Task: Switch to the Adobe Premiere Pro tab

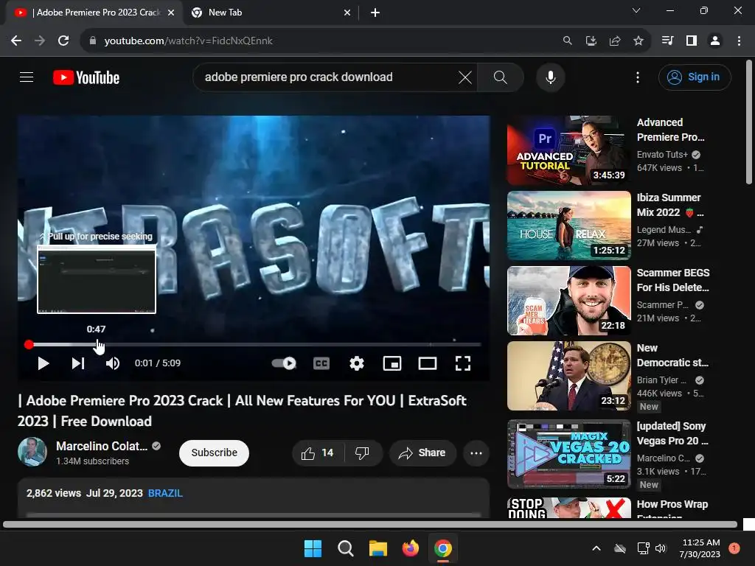Action: [x=94, y=13]
